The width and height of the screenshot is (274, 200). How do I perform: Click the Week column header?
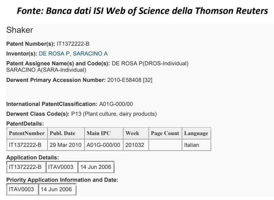point(132,133)
